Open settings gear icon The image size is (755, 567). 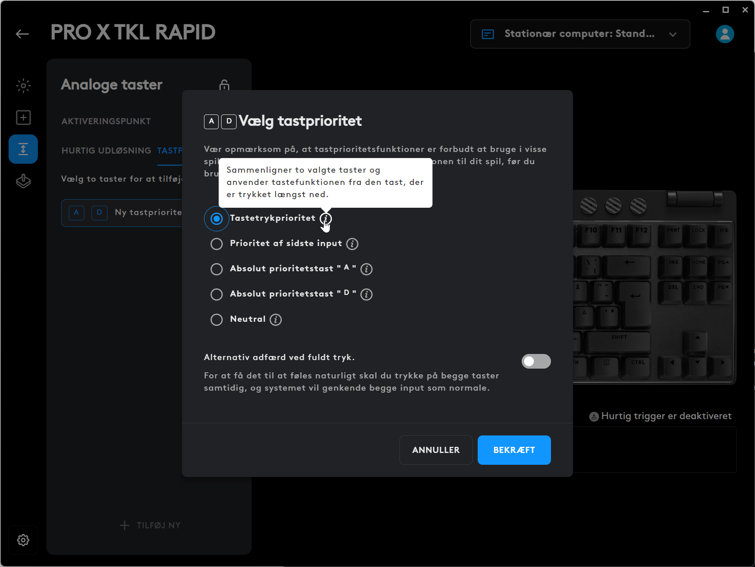tap(23, 540)
